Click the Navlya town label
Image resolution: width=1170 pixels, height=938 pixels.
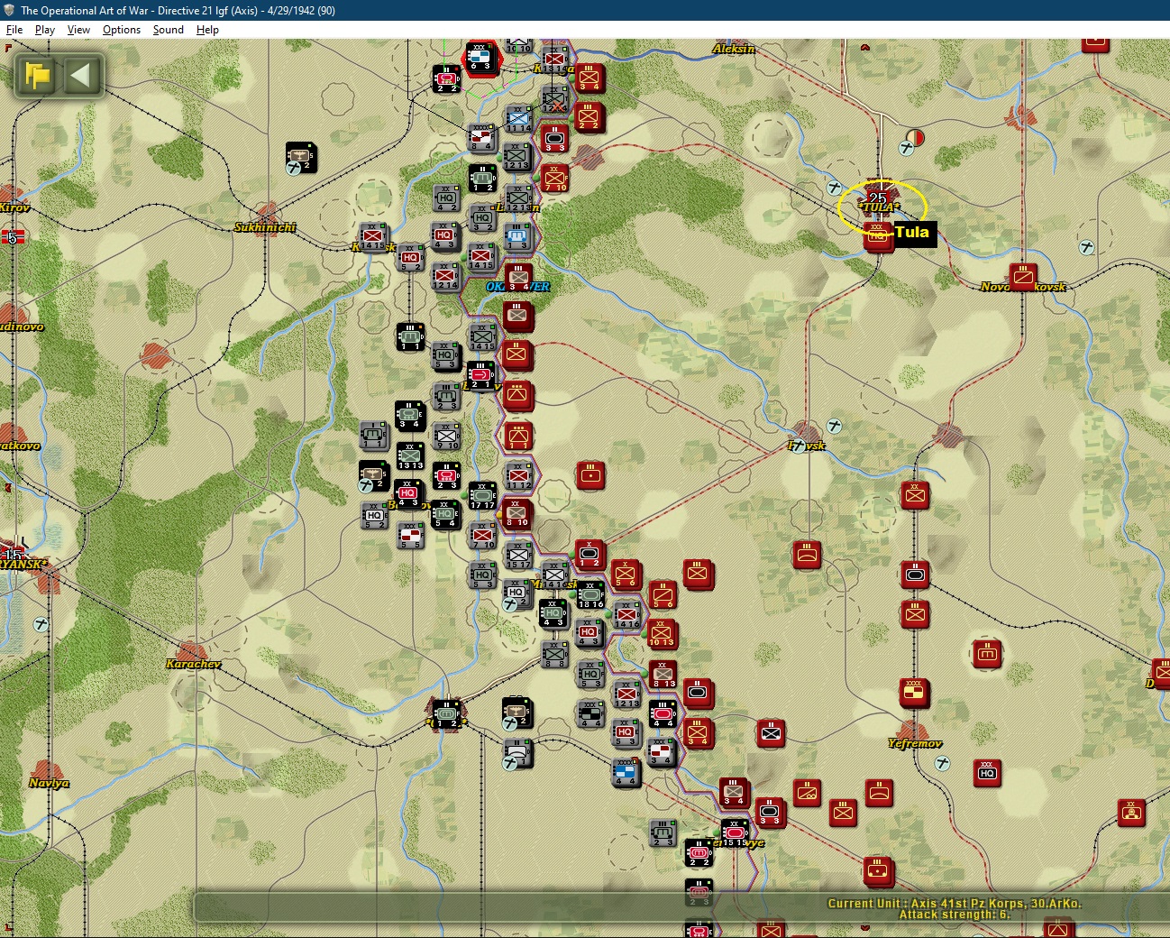pos(49,783)
